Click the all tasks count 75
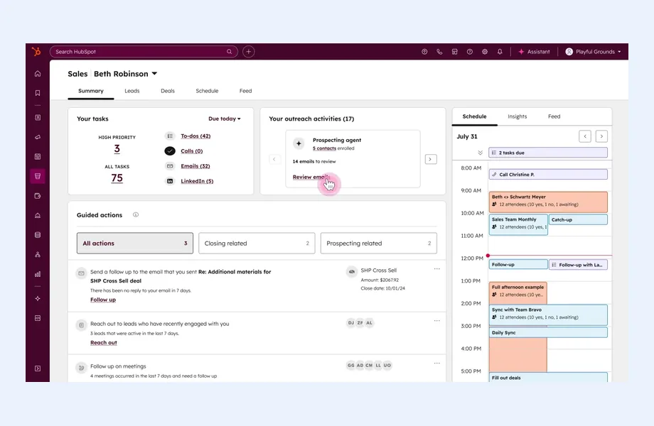 (x=117, y=178)
